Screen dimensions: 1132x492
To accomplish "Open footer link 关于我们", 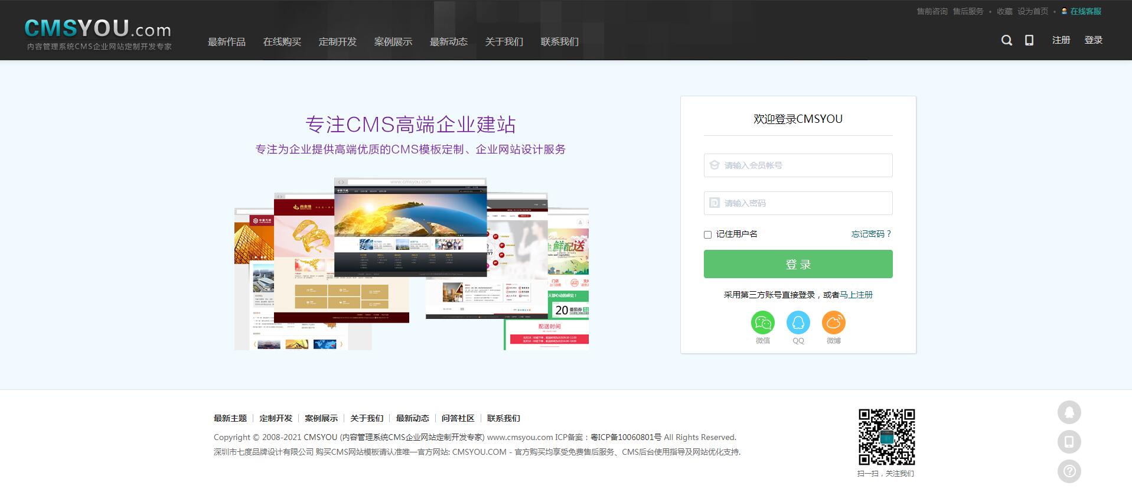I will (367, 418).
